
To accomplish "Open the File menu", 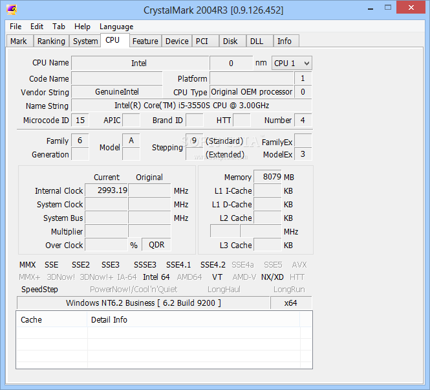I will (x=16, y=27).
